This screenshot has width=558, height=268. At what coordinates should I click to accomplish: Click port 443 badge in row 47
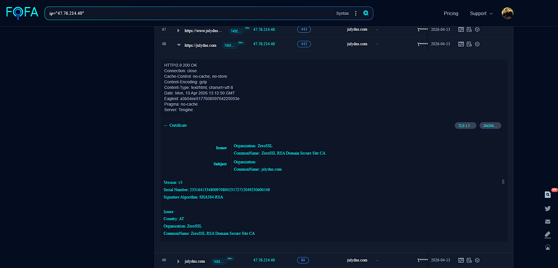point(304,29)
